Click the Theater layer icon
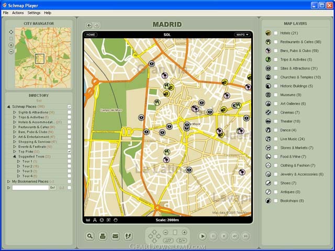Screen dimensions: 335x251 tap(268, 121)
